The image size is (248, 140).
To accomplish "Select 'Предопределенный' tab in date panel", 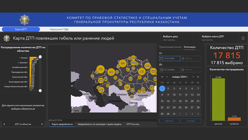I will pyautogui.click(x=170, y=47).
